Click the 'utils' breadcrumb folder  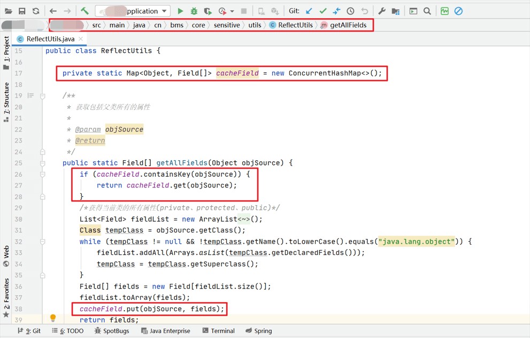(x=255, y=25)
